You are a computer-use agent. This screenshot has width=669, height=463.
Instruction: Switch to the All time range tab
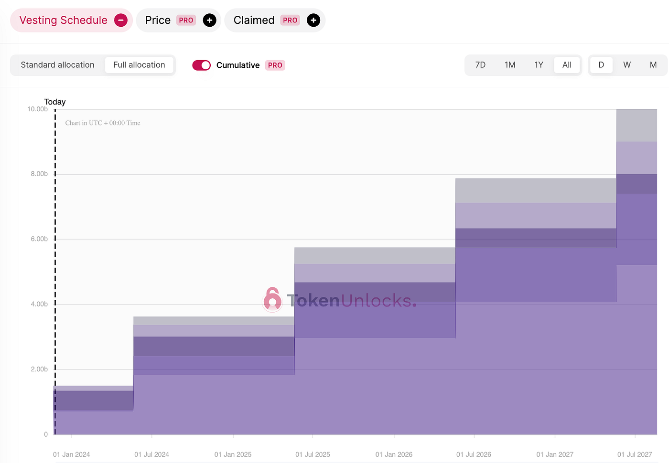pyautogui.click(x=567, y=65)
